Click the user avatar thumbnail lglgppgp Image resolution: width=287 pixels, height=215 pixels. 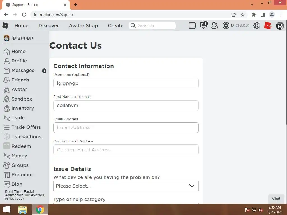[7, 38]
